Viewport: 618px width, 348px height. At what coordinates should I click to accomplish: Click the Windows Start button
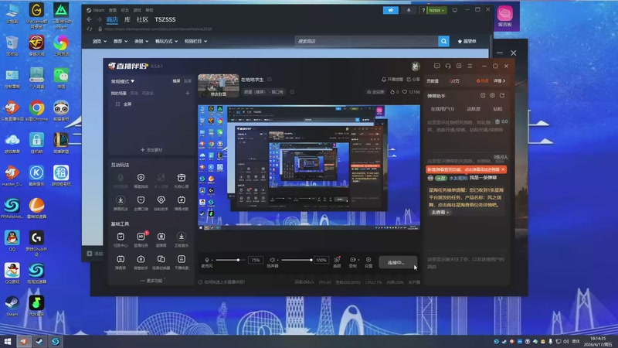pos(7,341)
